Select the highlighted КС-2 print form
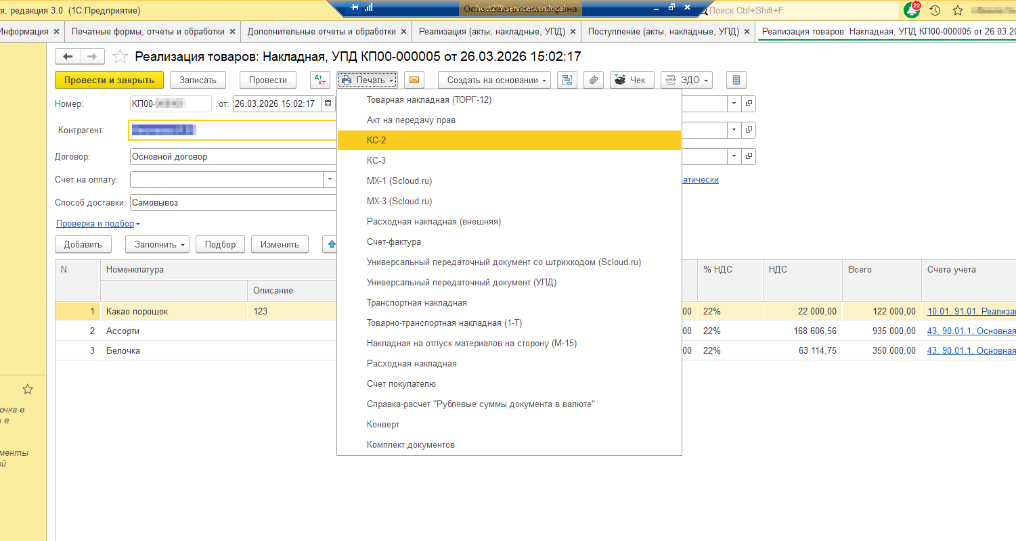1016x541 pixels. (509, 140)
